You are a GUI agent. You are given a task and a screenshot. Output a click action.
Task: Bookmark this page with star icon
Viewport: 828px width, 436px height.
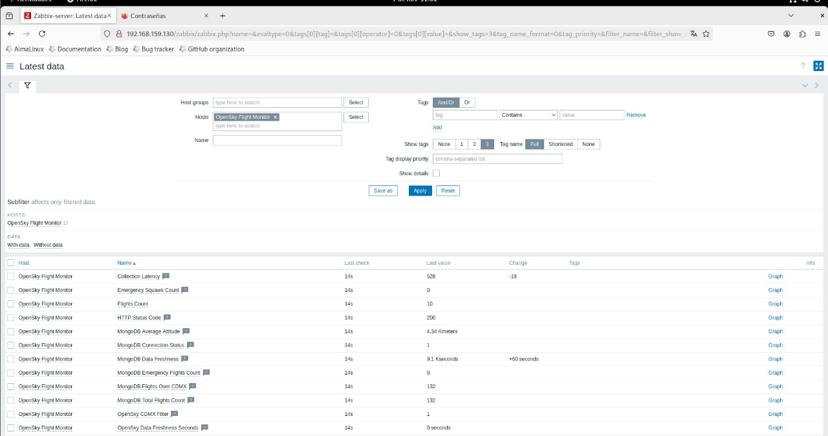[706, 34]
